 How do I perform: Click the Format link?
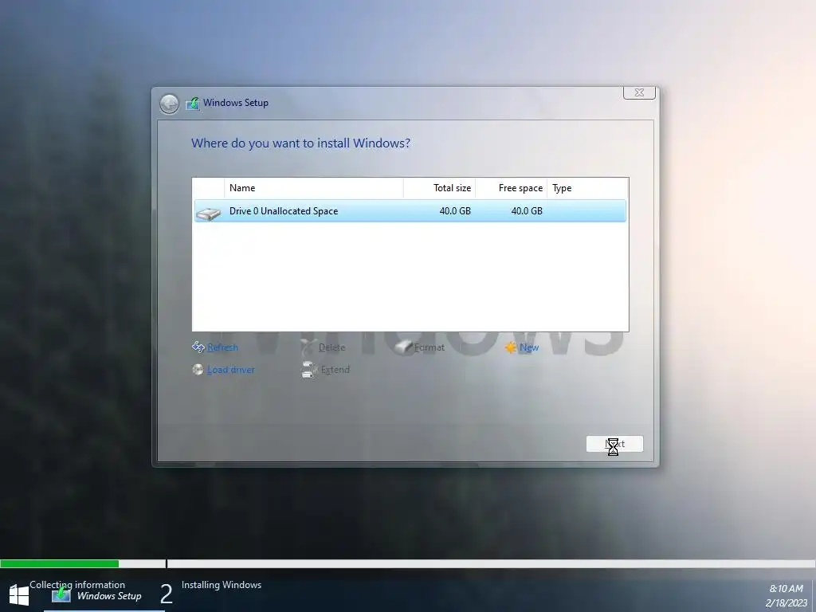(x=430, y=347)
